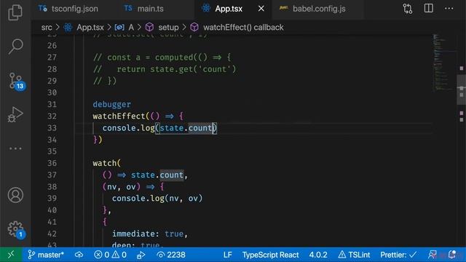The height and width of the screenshot is (262, 466).
Task: Click the TSLint warning status
Action: [x=354, y=255]
